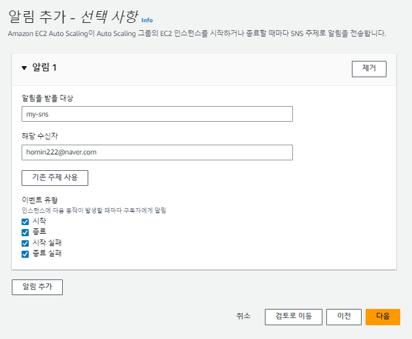This screenshot has width=412, height=339.
Task: Open the Info link beside the title
Action: (x=147, y=20)
